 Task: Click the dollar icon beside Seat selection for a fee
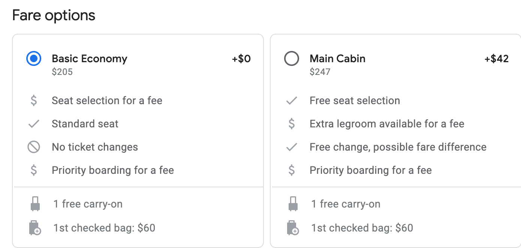click(34, 100)
